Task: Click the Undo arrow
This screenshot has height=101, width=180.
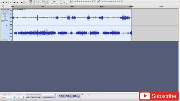Action: click(45, 4)
